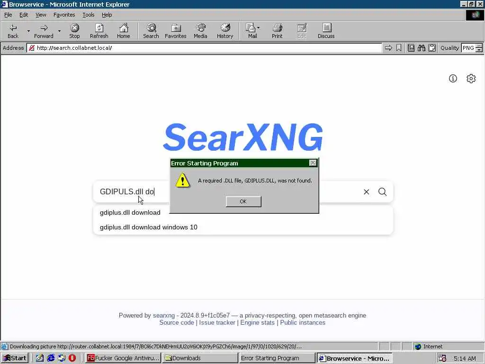The image size is (485, 364).
Task: Open the Public instances link
Action: 303,322
